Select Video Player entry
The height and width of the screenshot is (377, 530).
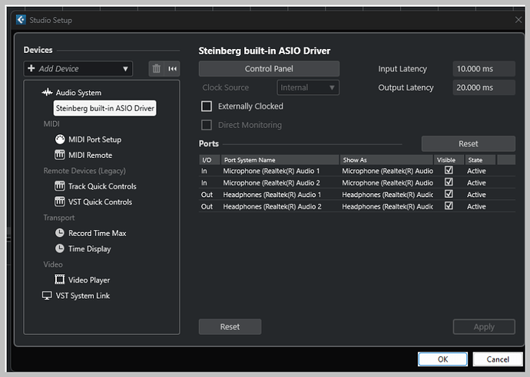pos(89,280)
